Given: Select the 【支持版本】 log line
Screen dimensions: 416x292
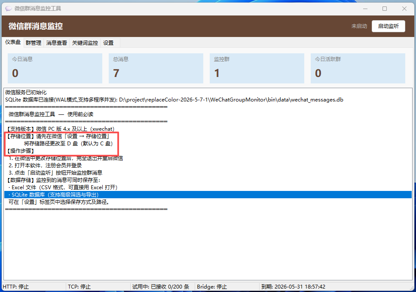Looking at the screenshot, I should (x=208, y=129).
